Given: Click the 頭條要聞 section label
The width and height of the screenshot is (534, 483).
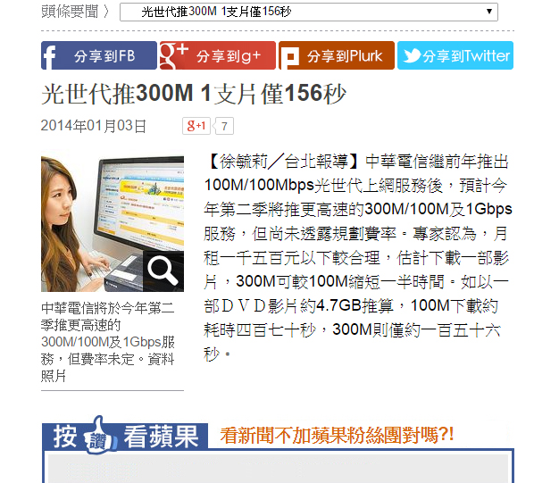Looking at the screenshot, I should (x=70, y=12).
